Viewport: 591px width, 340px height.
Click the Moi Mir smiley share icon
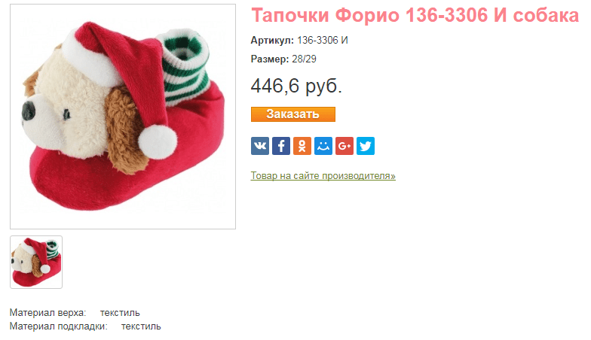click(x=323, y=146)
